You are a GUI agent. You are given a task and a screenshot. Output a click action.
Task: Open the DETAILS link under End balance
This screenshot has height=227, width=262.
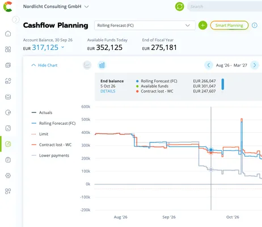pos(108,91)
